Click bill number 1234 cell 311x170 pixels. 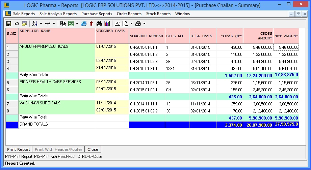[x=177, y=69]
